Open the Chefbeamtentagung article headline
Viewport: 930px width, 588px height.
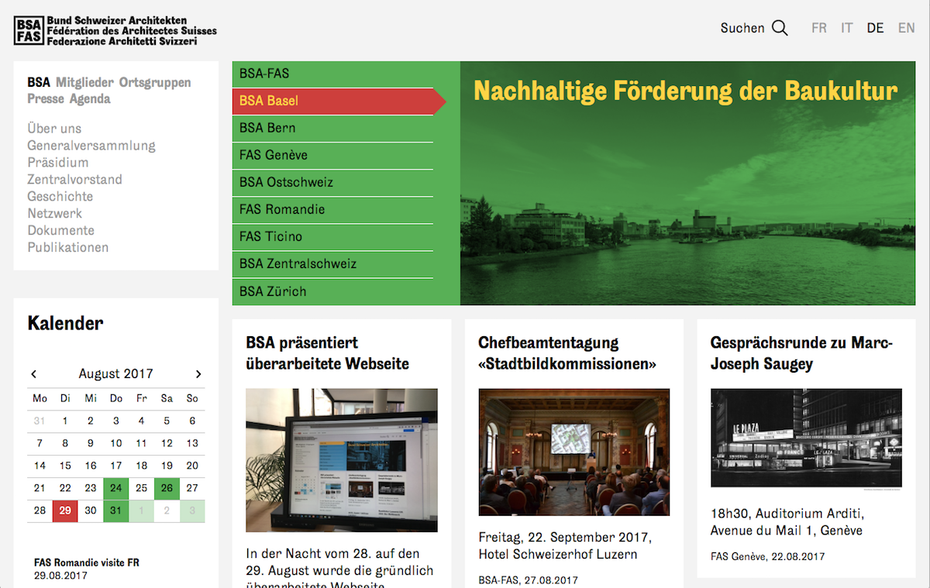tap(567, 353)
